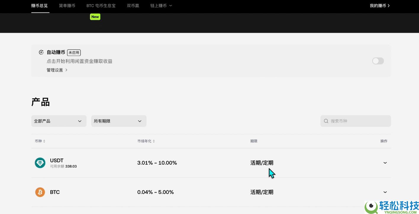Click the 币种 column sort arrows
419x214 pixels.
tap(44, 141)
